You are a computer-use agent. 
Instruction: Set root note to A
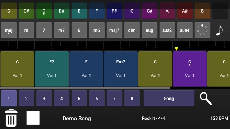pos(167,11)
